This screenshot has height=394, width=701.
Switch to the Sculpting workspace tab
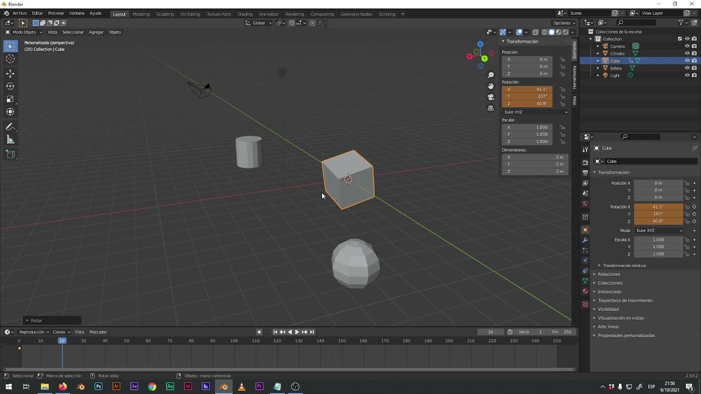pyautogui.click(x=165, y=14)
